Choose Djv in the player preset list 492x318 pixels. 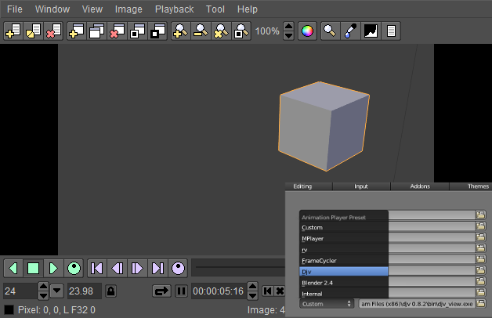coord(344,271)
